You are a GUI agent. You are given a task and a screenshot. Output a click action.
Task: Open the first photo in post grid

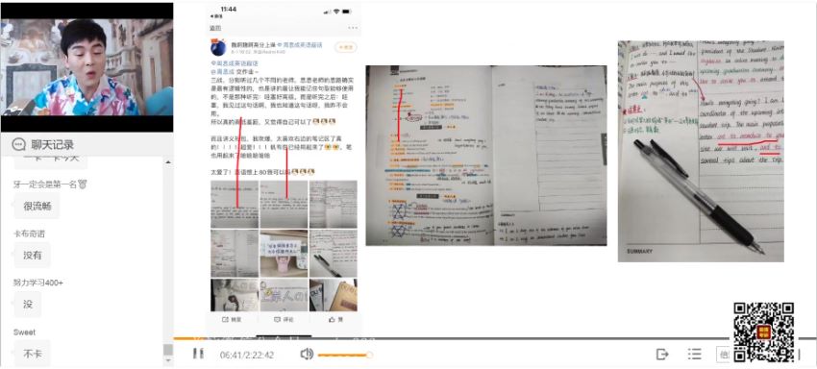[234, 204]
